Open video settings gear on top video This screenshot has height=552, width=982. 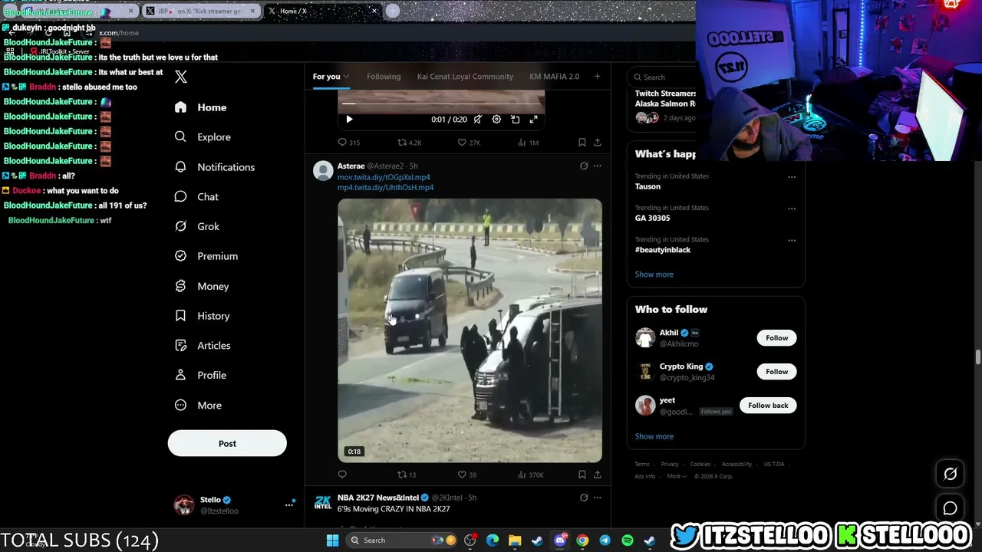coord(496,120)
